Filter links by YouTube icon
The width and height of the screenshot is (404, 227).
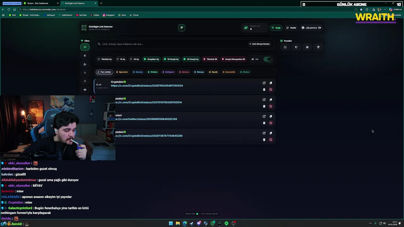pos(85,90)
